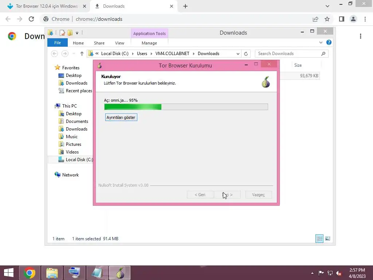
Task: Open Quick Access Toolbar customize dropdown
Action: click(77, 33)
